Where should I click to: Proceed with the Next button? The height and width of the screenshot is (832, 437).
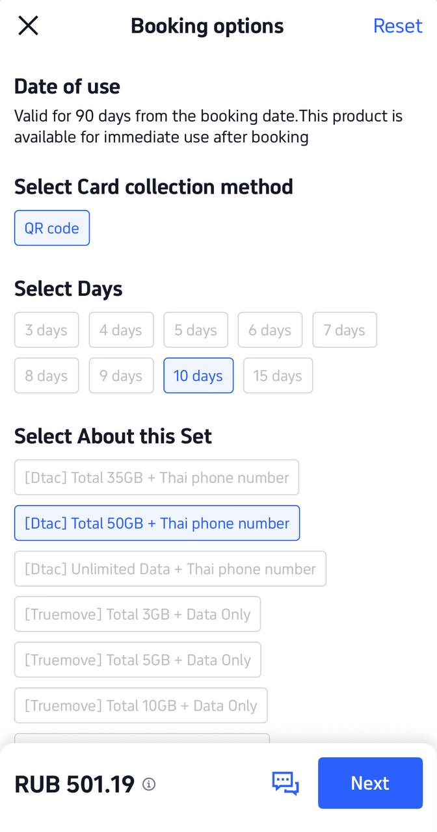click(370, 783)
